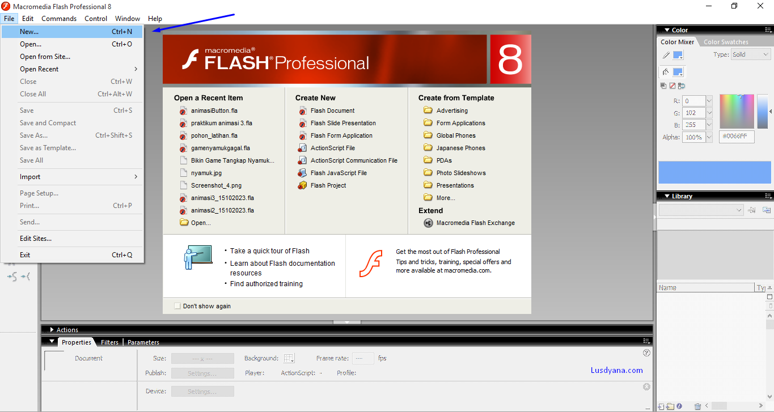
Task: Collapse the Properties panel triangle
Action: tap(52, 342)
